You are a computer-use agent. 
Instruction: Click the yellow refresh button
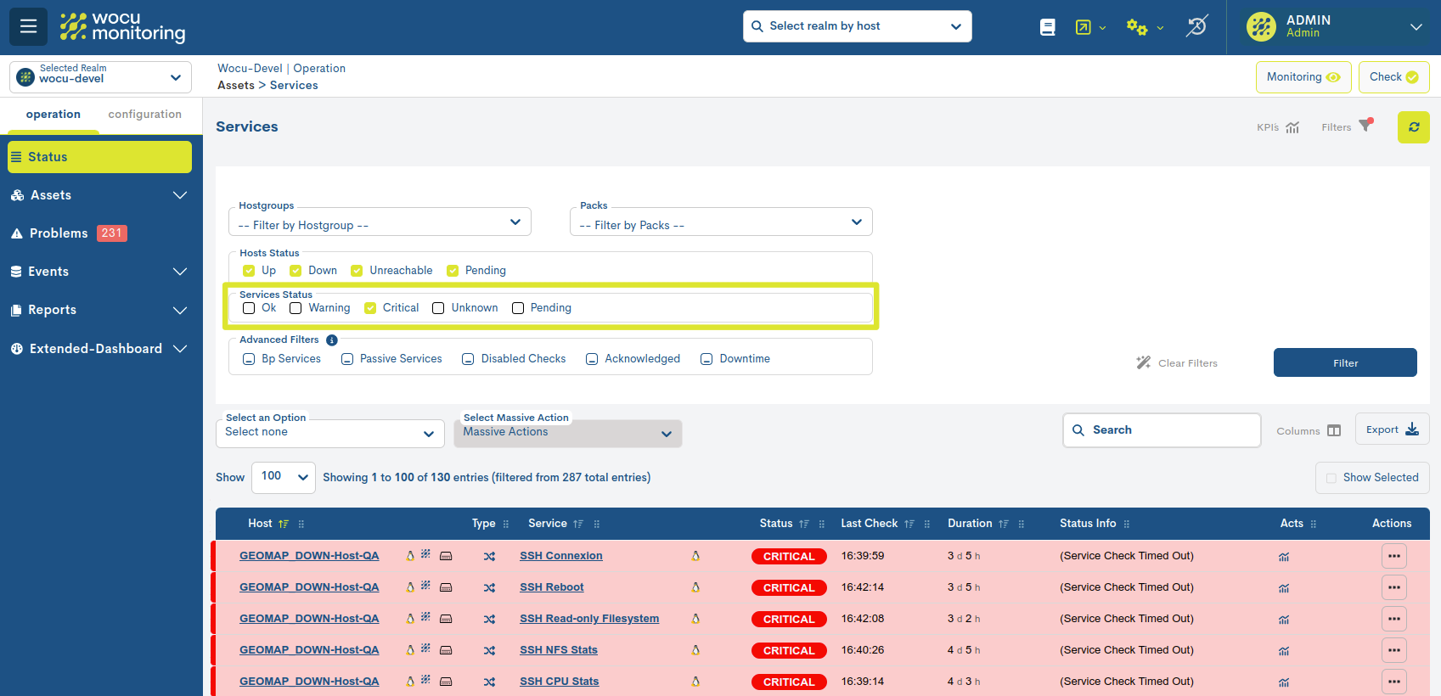pos(1414,127)
